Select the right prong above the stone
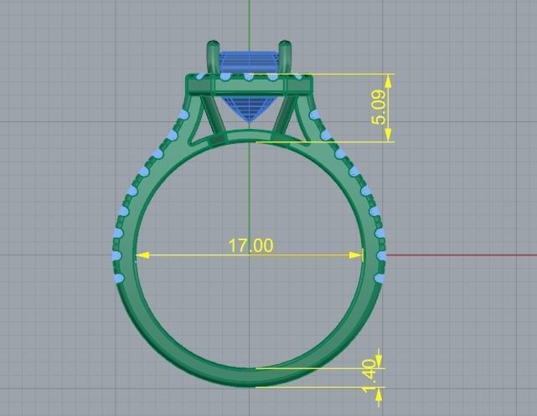Image resolution: width=537 pixels, height=416 pixels. coord(286,57)
